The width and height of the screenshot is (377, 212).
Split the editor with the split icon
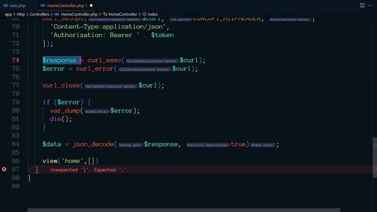pyautogui.click(x=362, y=5)
